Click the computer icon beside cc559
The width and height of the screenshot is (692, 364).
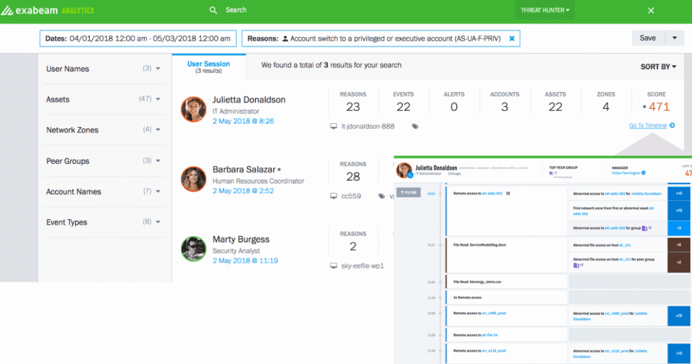334,196
